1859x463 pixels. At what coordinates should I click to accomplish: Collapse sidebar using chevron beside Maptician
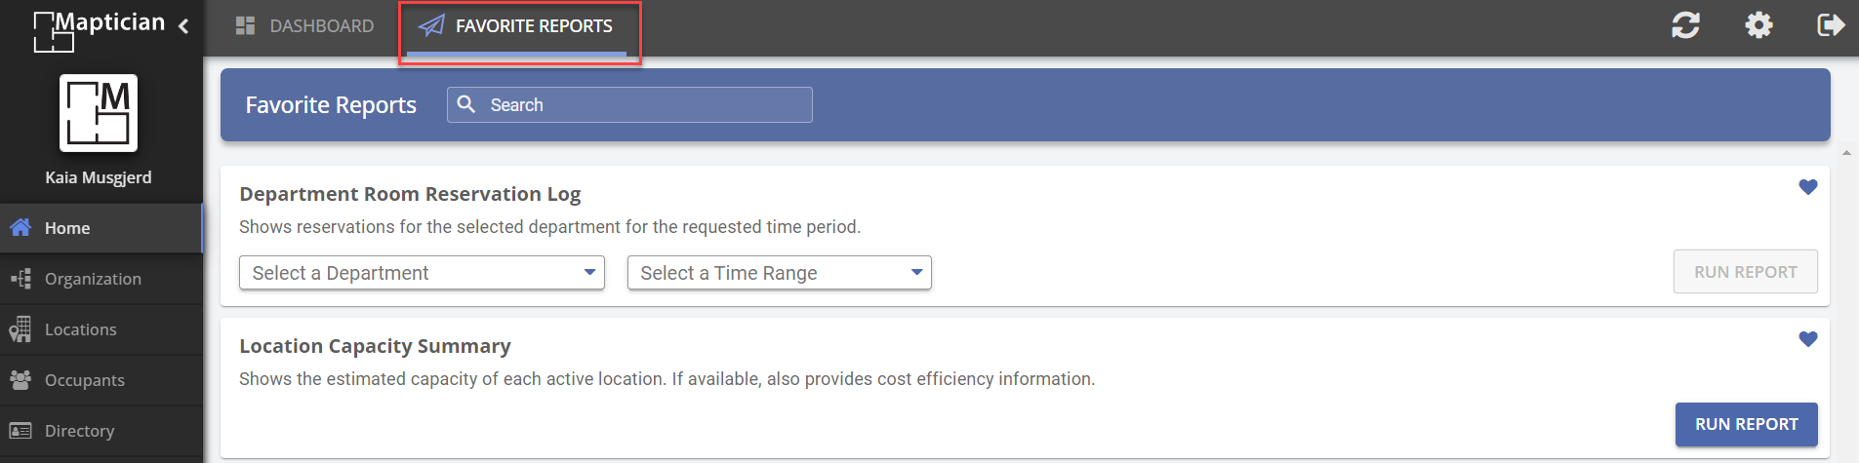pos(183,26)
